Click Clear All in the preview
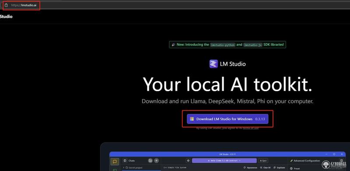Image resolution: width=350 pixels, height=171 pixels. tap(266, 167)
